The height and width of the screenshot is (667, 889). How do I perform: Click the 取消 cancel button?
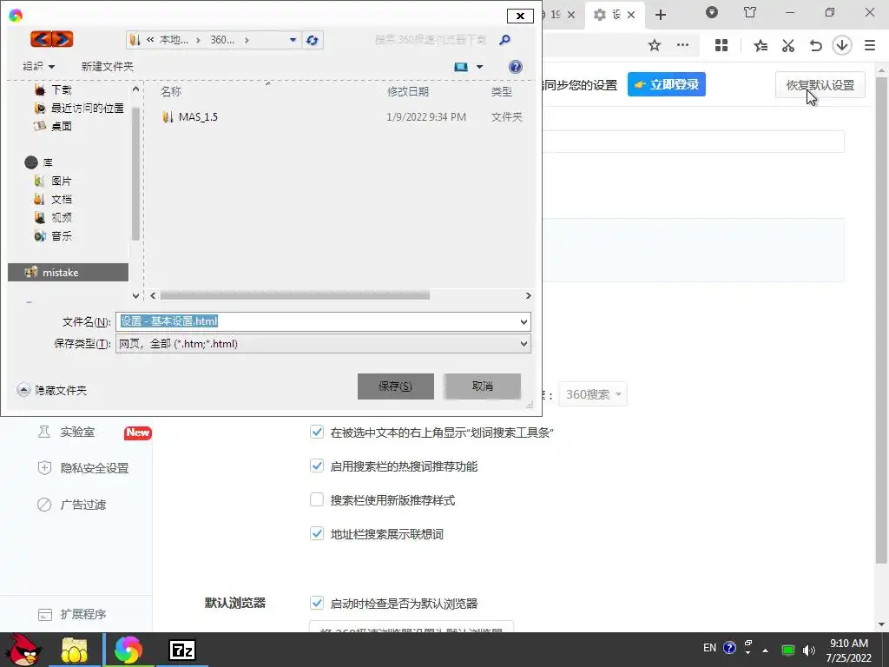pos(483,386)
